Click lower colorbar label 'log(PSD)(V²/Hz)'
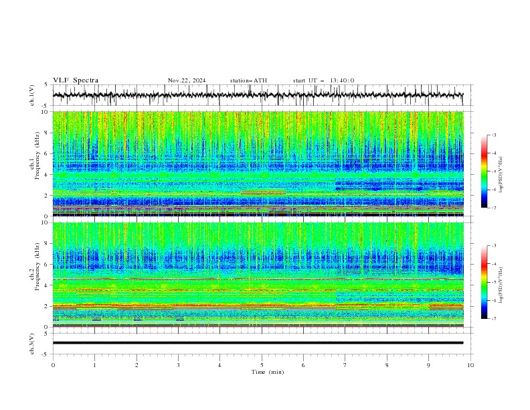530x410 pixels. pyautogui.click(x=501, y=285)
